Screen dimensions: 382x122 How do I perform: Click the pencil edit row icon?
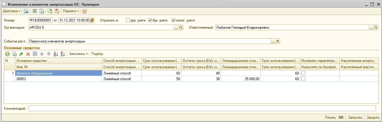[x=21, y=54]
